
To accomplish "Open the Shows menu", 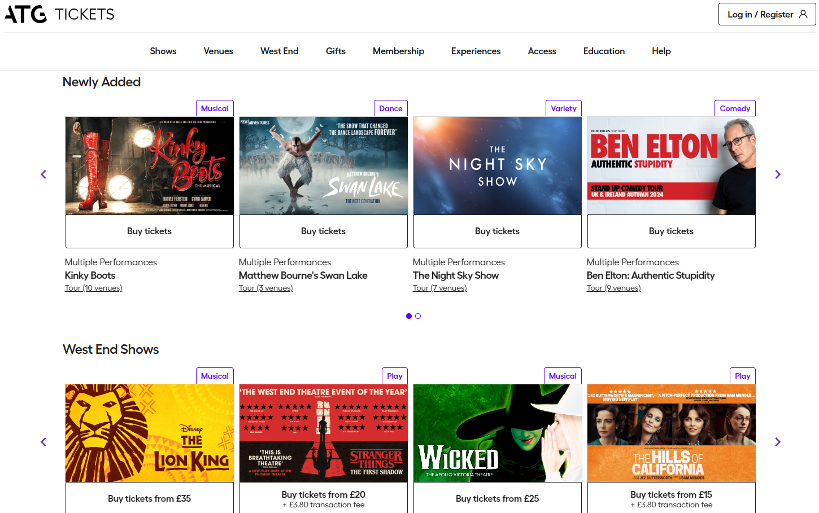I will click(163, 51).
